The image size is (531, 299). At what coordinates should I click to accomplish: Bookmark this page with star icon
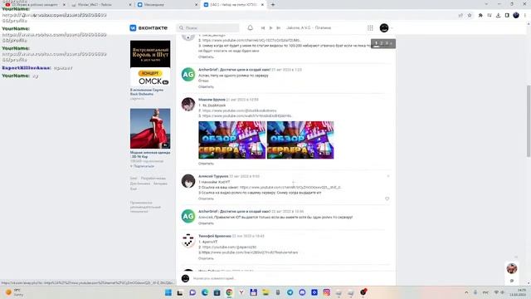coord(470,15)
